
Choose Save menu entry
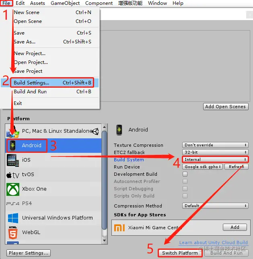(50, 33)
